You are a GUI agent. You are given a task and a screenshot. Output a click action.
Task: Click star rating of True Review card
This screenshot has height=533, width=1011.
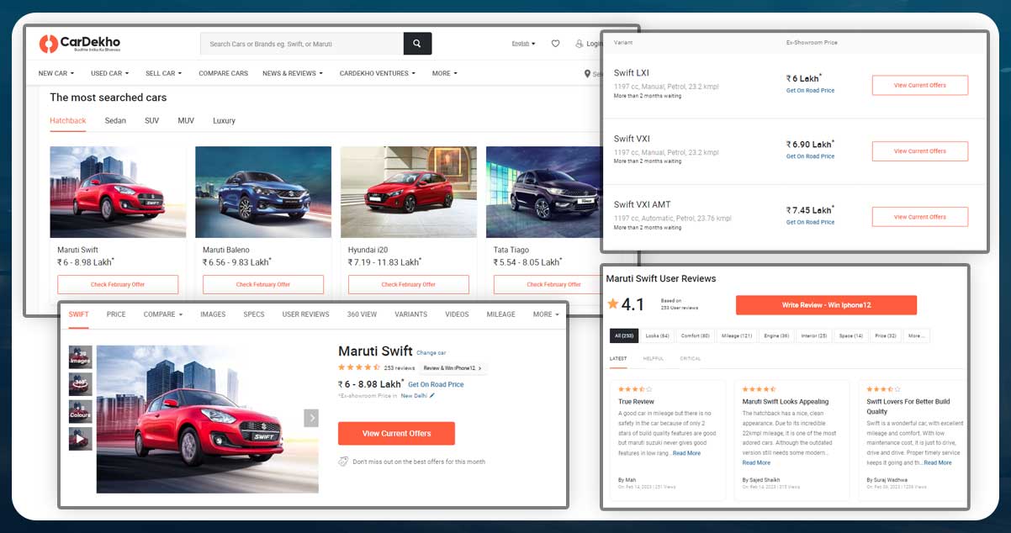point(635,389)
